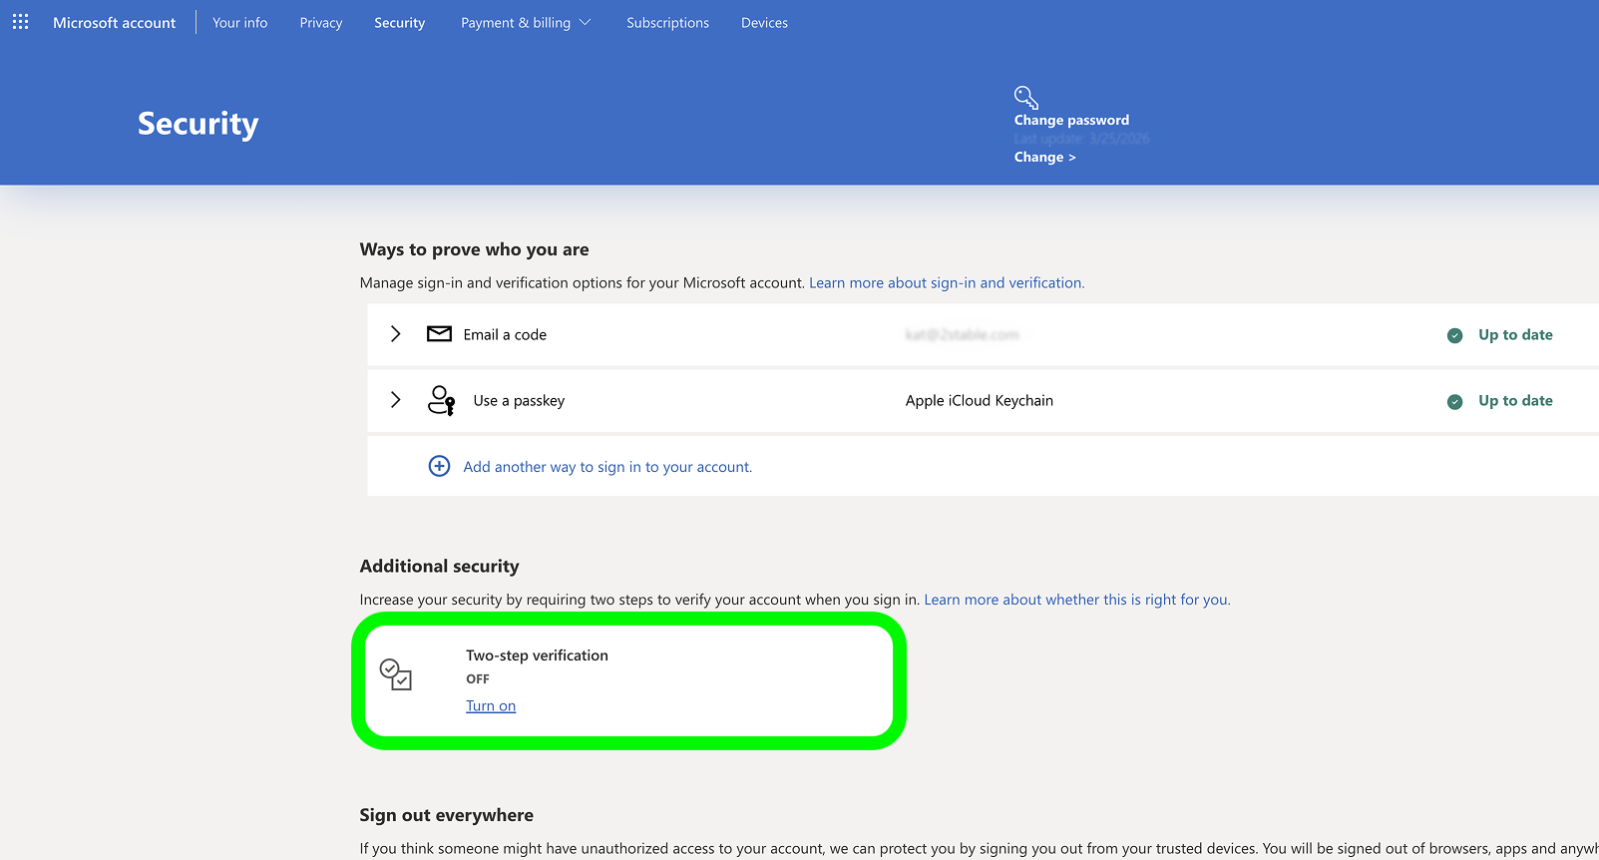Expand the Use a passkey row
Screen dimensions: 1599x860
click(x=396, y=400)
